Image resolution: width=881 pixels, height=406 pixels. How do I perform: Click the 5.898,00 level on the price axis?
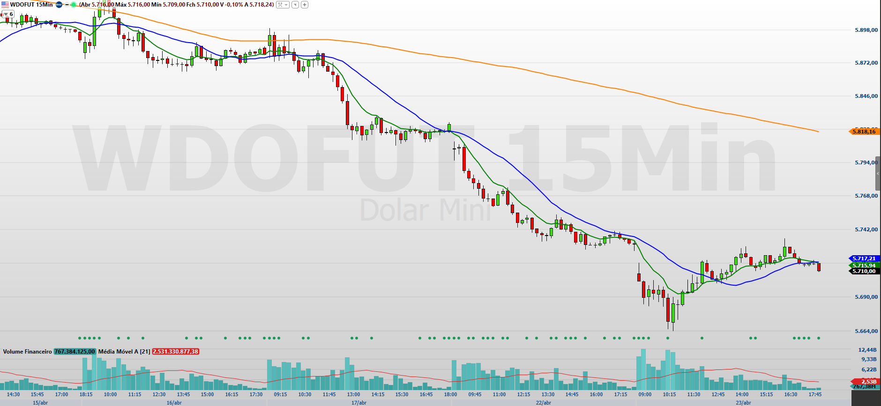click(866, 30)
